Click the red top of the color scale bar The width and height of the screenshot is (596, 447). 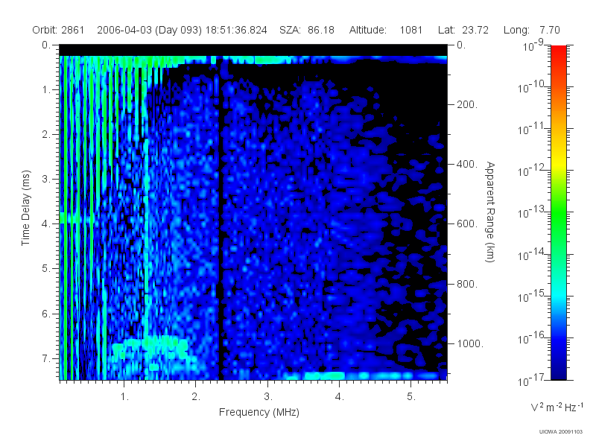click(559, 53)
